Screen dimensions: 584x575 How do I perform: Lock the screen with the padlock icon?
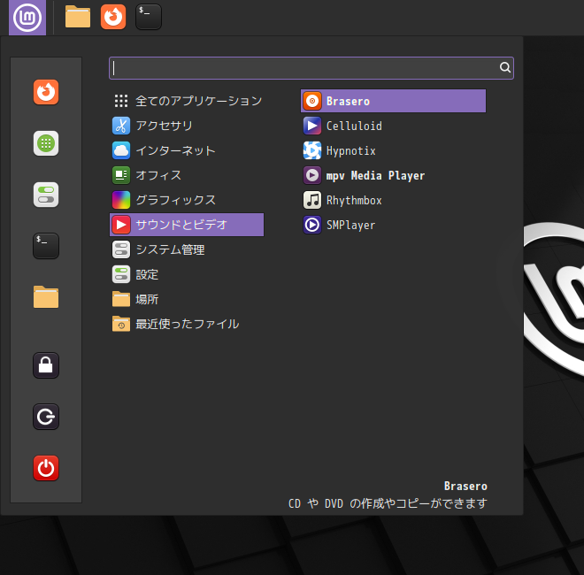click(46, 365)
